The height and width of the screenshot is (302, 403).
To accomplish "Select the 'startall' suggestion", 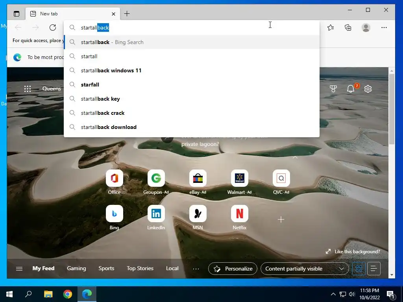I will 192,56.
